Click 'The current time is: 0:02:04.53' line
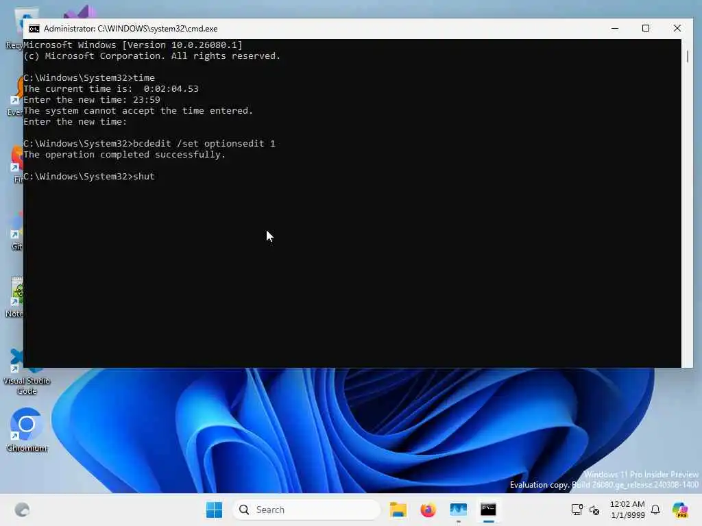 pyautogui.click(x=111, y=89)
